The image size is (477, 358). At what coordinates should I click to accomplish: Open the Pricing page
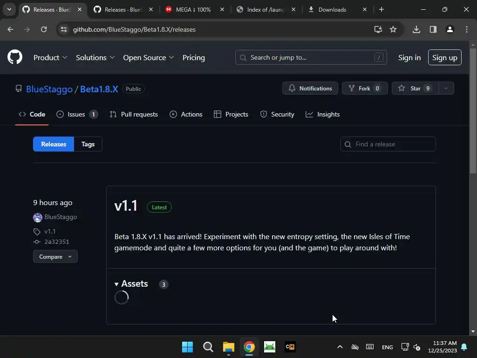pyautogui.click(x=193, y=57)
